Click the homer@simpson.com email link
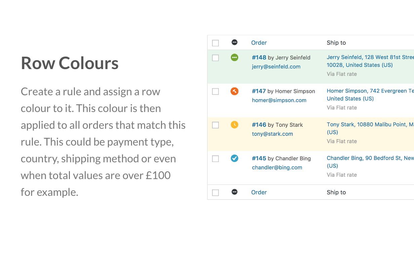This screenshot has width=414, height=280. pos(279,100)
